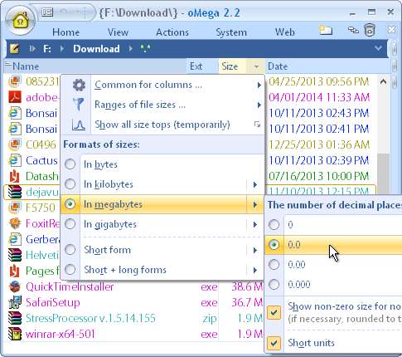
Task: Expand the address bar history chevron
Action: [378, 48]
